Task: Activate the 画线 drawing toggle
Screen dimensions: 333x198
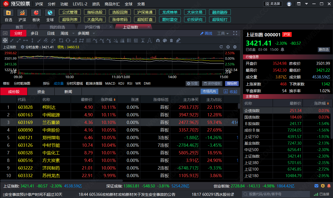Action: click(x=206, y=33)
